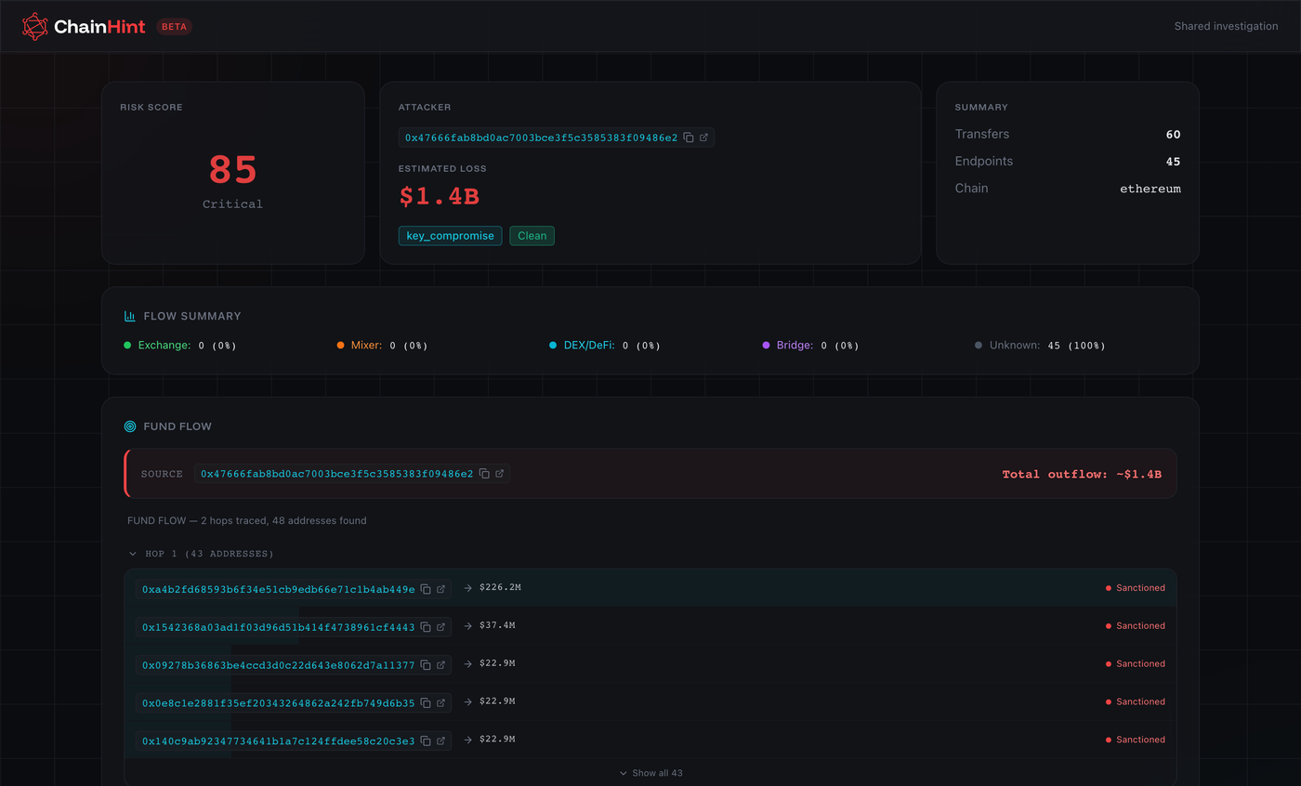The width and height of the screenshot is (1301, 786).
Task: Click the Transfers count 60
Action: coord(1173,135)
